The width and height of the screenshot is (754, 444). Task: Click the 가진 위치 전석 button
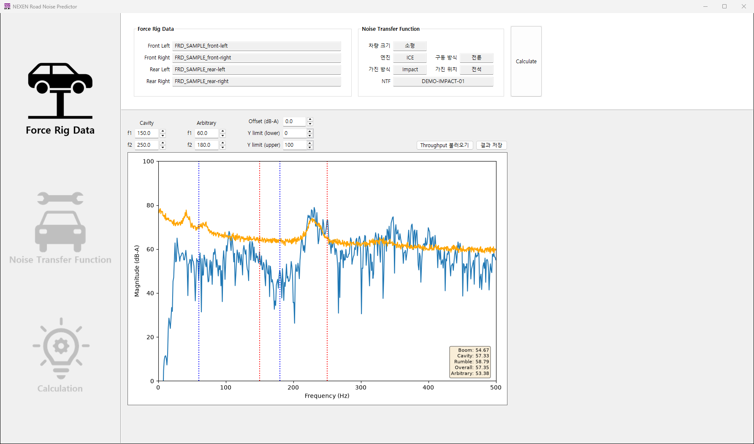[x=477, y=70]
